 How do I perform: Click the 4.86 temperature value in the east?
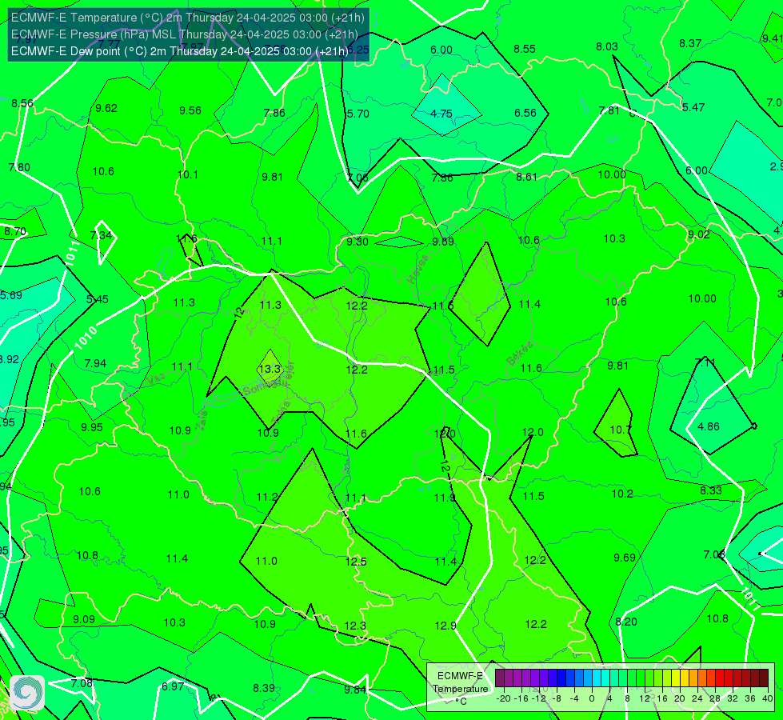(x=709, y=426)
